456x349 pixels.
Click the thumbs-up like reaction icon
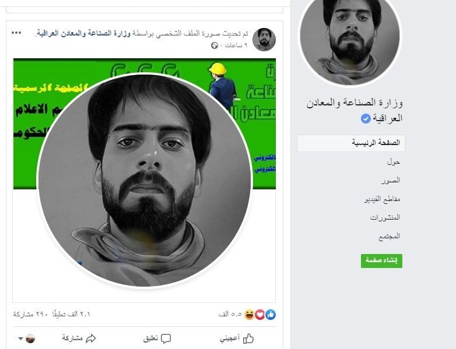coord(271,315)
